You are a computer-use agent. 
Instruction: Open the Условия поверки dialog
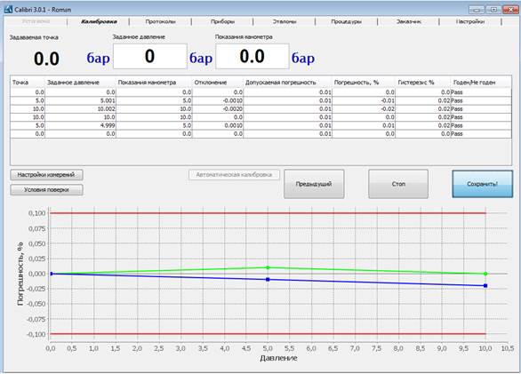click(46, 189)
